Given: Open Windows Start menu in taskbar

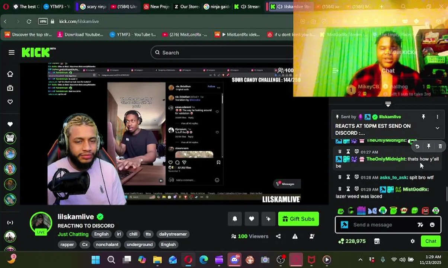Looking at the screenshot, I should 96,260.
